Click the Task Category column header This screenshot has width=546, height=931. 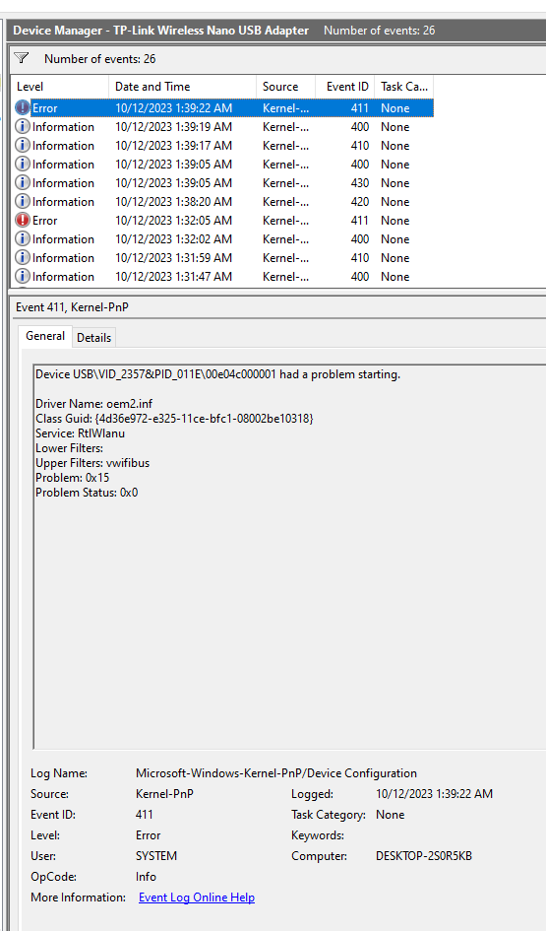(x=403, y=87)
